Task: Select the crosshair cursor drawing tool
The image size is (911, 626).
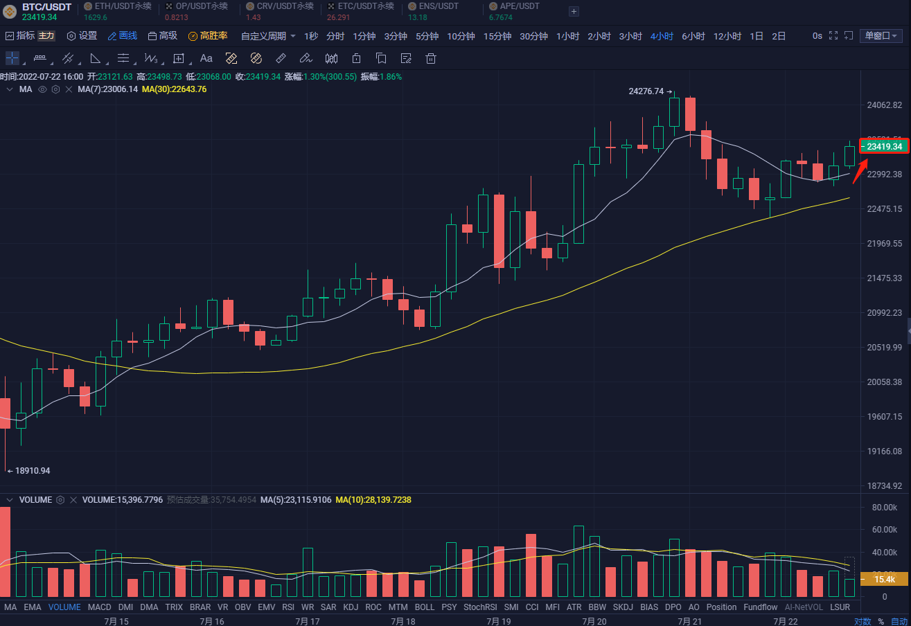Action: point(12,58)
